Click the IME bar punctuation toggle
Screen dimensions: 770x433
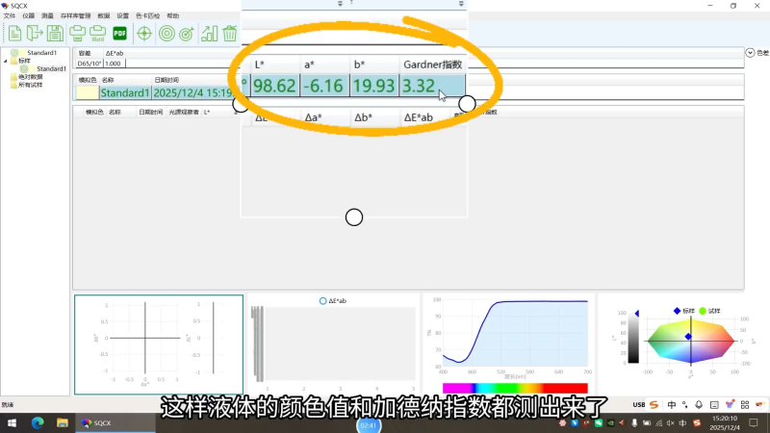tap(684, 404)
